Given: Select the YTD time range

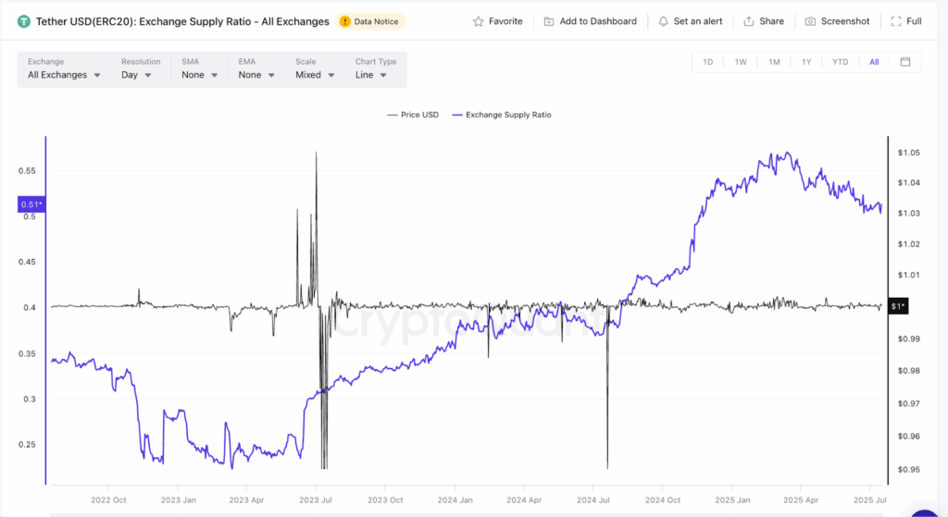Looking at the screenshot, I should [840, 62].
